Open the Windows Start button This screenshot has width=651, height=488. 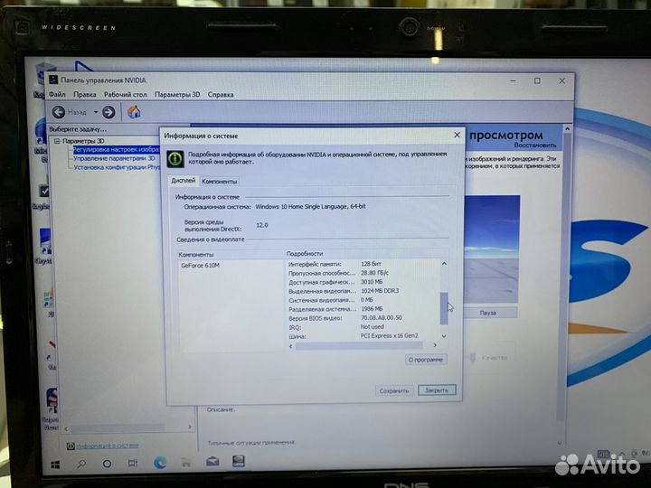coord(55,465)
